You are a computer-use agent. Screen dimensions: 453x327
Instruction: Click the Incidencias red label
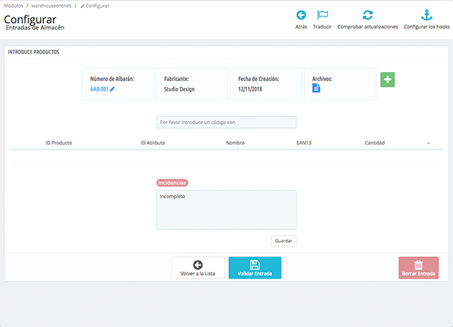tap(172, 183)
